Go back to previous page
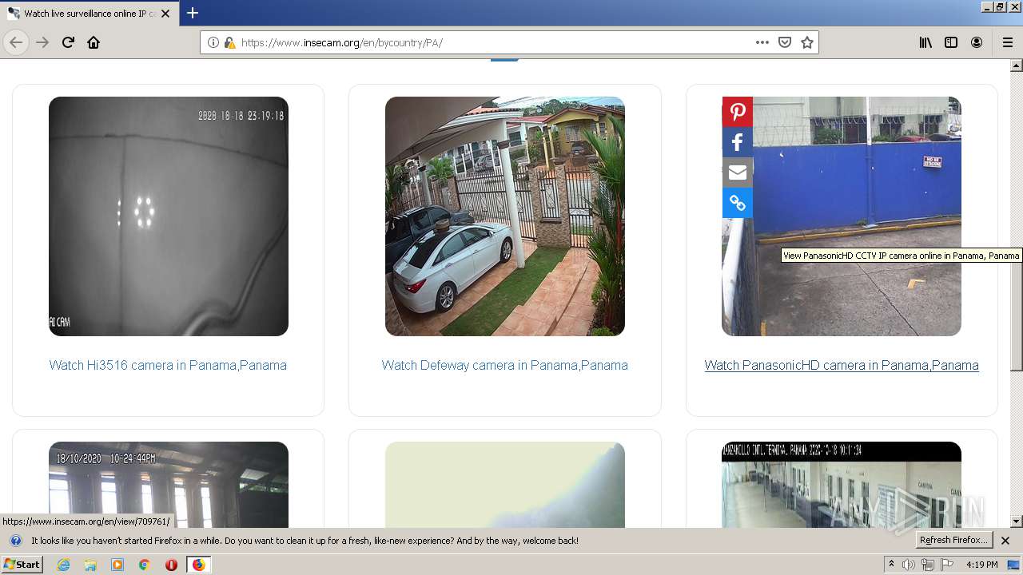Image resolution: width=1023 pixels, height=575 pixels. (x=16, y=42)
